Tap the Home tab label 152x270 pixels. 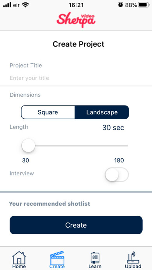pyautogui.click(x=19, y=267)
